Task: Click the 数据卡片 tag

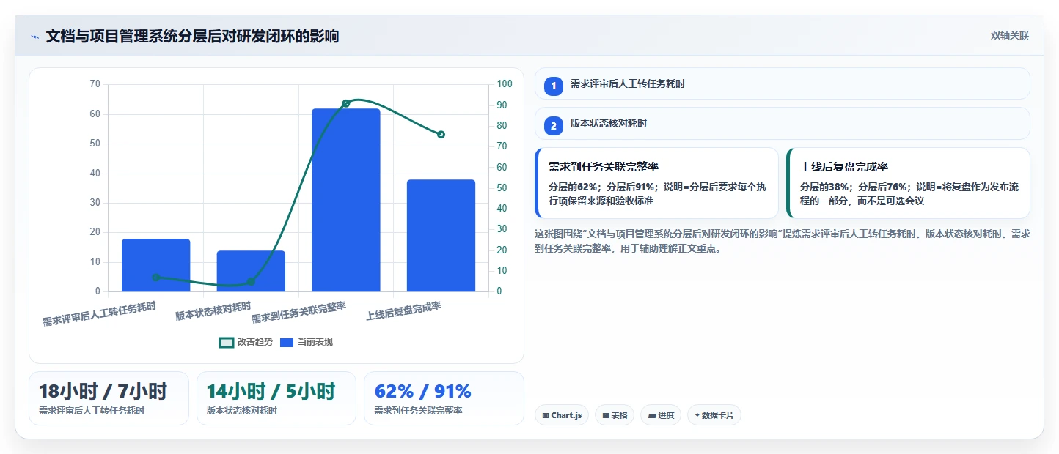Action: click(x=714, y=415)
